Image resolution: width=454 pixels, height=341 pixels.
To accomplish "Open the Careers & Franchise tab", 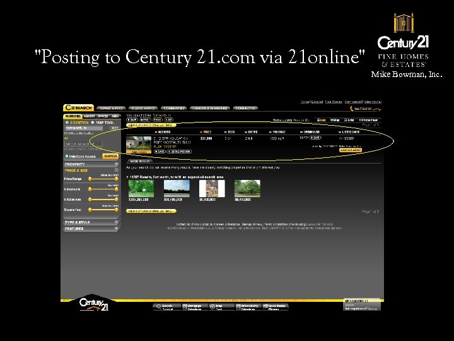I will [210, 109].
